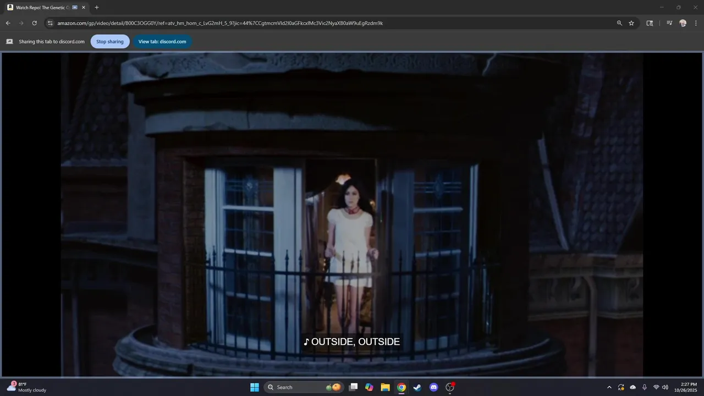The image size is (704, 396).
Task: Close the Watch Repo! tab
Action: click(x=84, y=8)
